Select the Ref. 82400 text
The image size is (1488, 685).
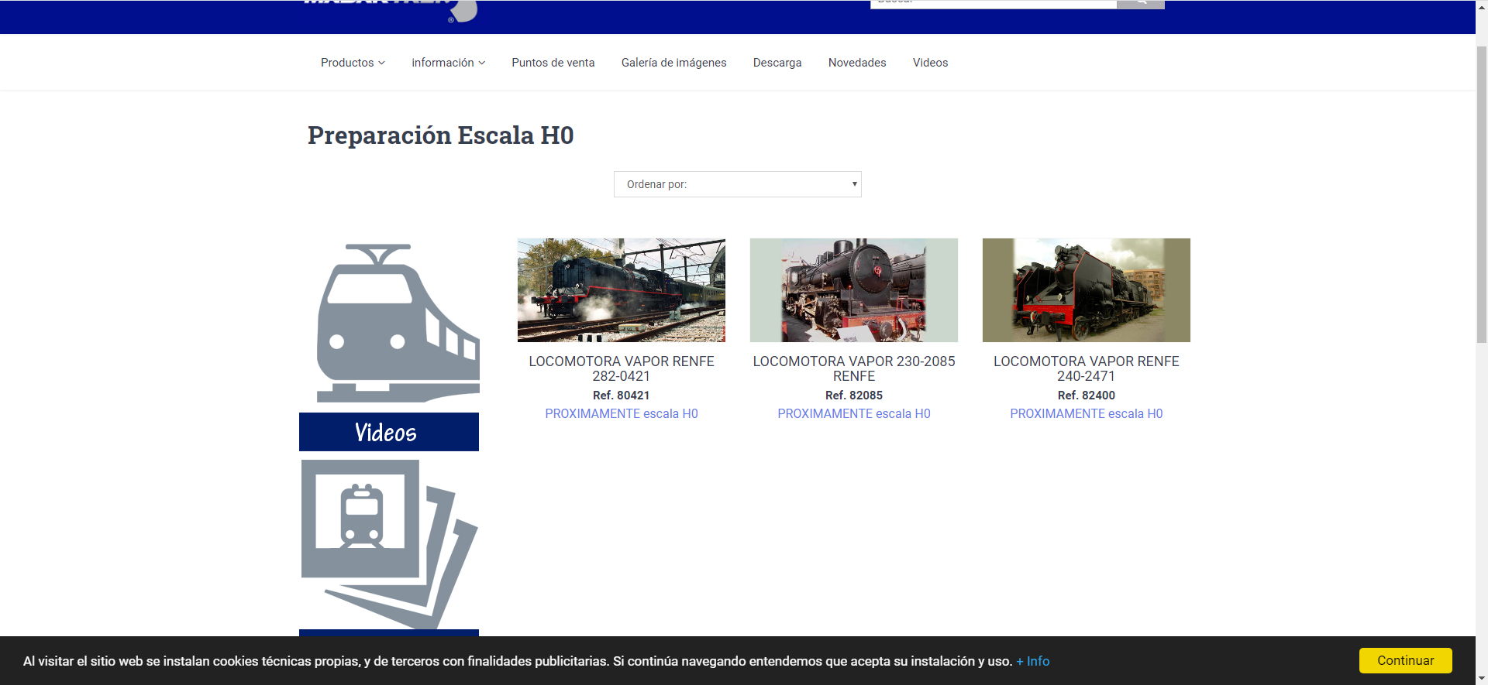[x=1087, y=396]
